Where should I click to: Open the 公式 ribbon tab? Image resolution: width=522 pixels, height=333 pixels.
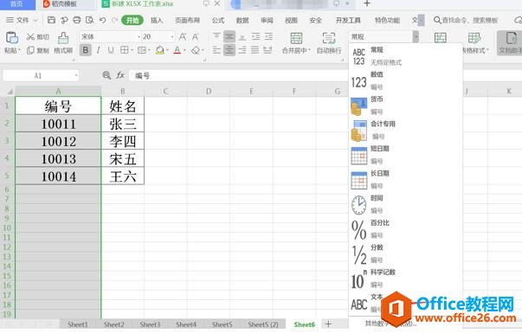(218, 20)
